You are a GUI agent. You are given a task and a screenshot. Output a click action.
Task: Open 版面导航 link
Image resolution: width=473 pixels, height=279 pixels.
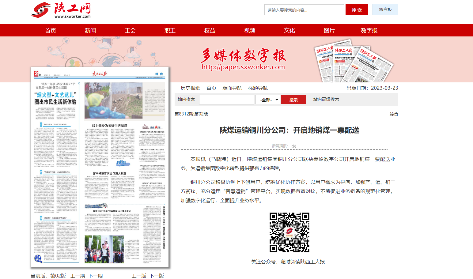[x=232, y=88]
